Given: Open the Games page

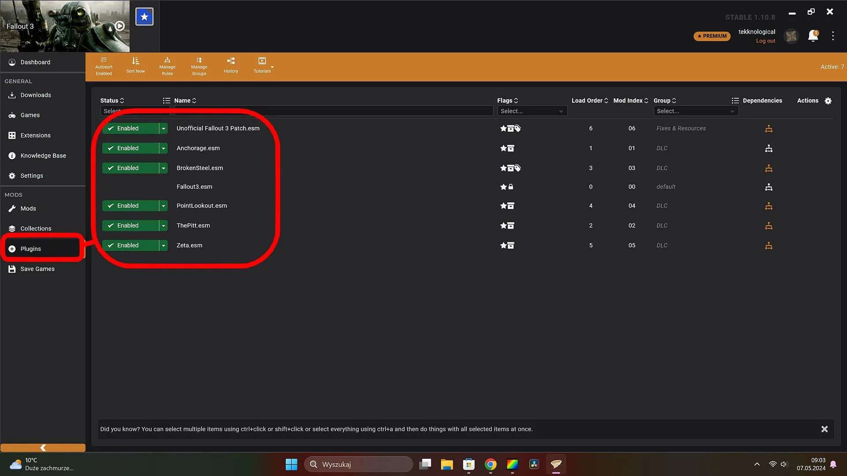Looking at the screenshot, I should [x=43, y=115].
